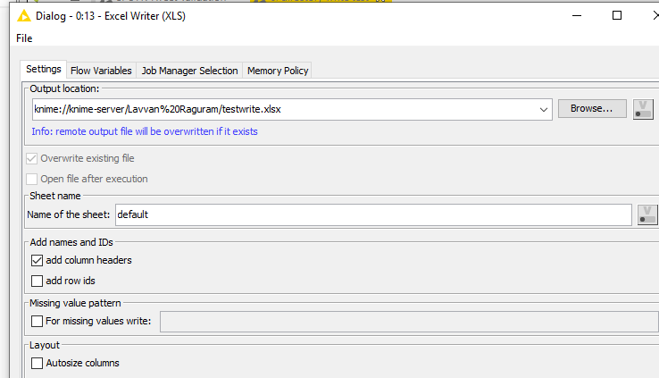
Task: Switch to the Flow Variables tab
Action: (101, 71)
